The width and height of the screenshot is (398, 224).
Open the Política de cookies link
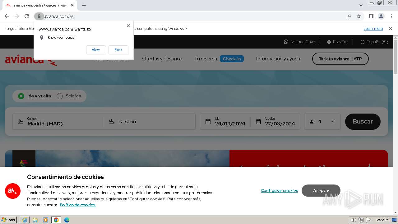tap(78, 205)
